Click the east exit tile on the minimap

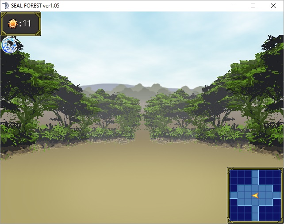coord(277,195)
